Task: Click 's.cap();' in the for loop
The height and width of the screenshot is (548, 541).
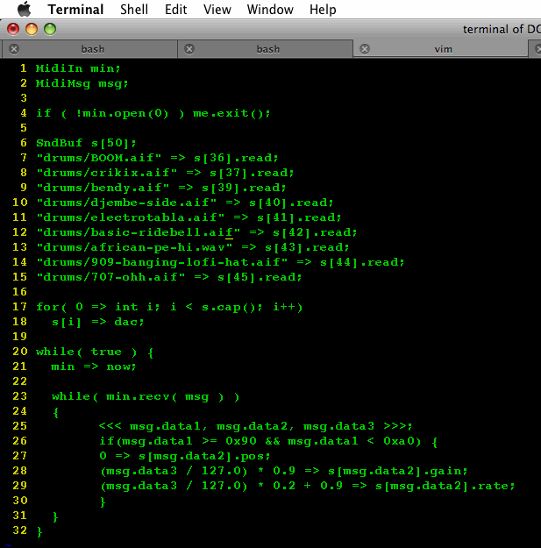Action: pos(232,307)
